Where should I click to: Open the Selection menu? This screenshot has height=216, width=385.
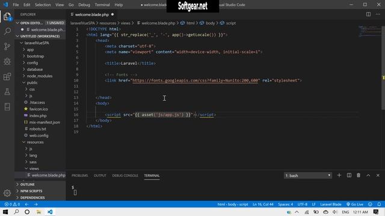[43, 5]
